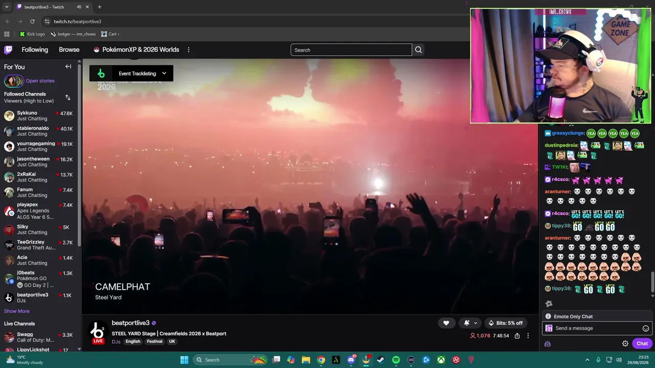Screen dimensions: 655x368
Task: Open chat settings gear
Action: click(x=625, y=343)
